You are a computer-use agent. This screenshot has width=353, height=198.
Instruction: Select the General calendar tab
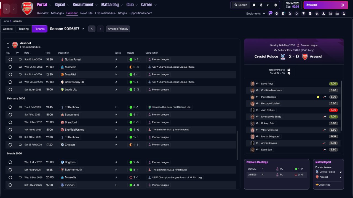tap(8, 29)
